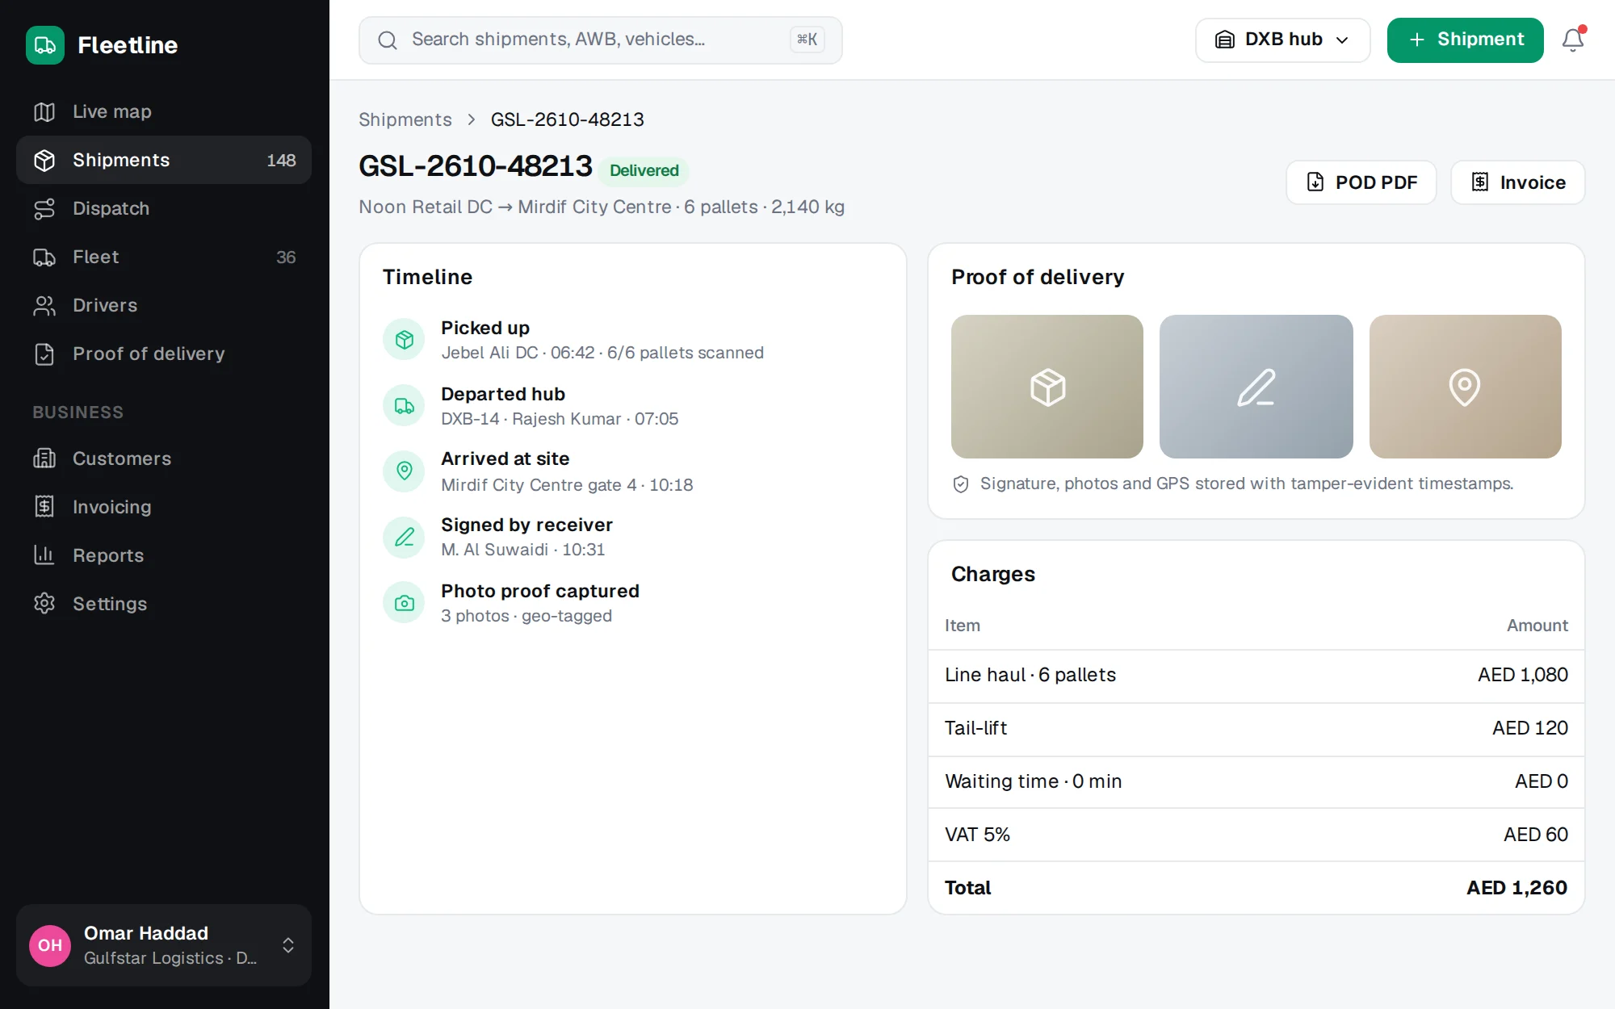Click the Dispatch route icon in sidebar

(x=44, y=208)
